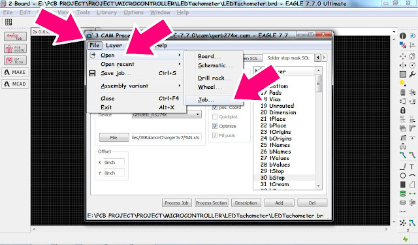The width and height of the screenshot is (418, 245).
Task: Select the Ratsnest tool icon
Action: tap(403, 223)
